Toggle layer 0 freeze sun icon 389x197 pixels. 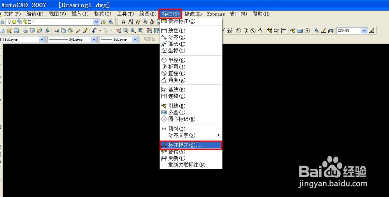coord(14,22)
